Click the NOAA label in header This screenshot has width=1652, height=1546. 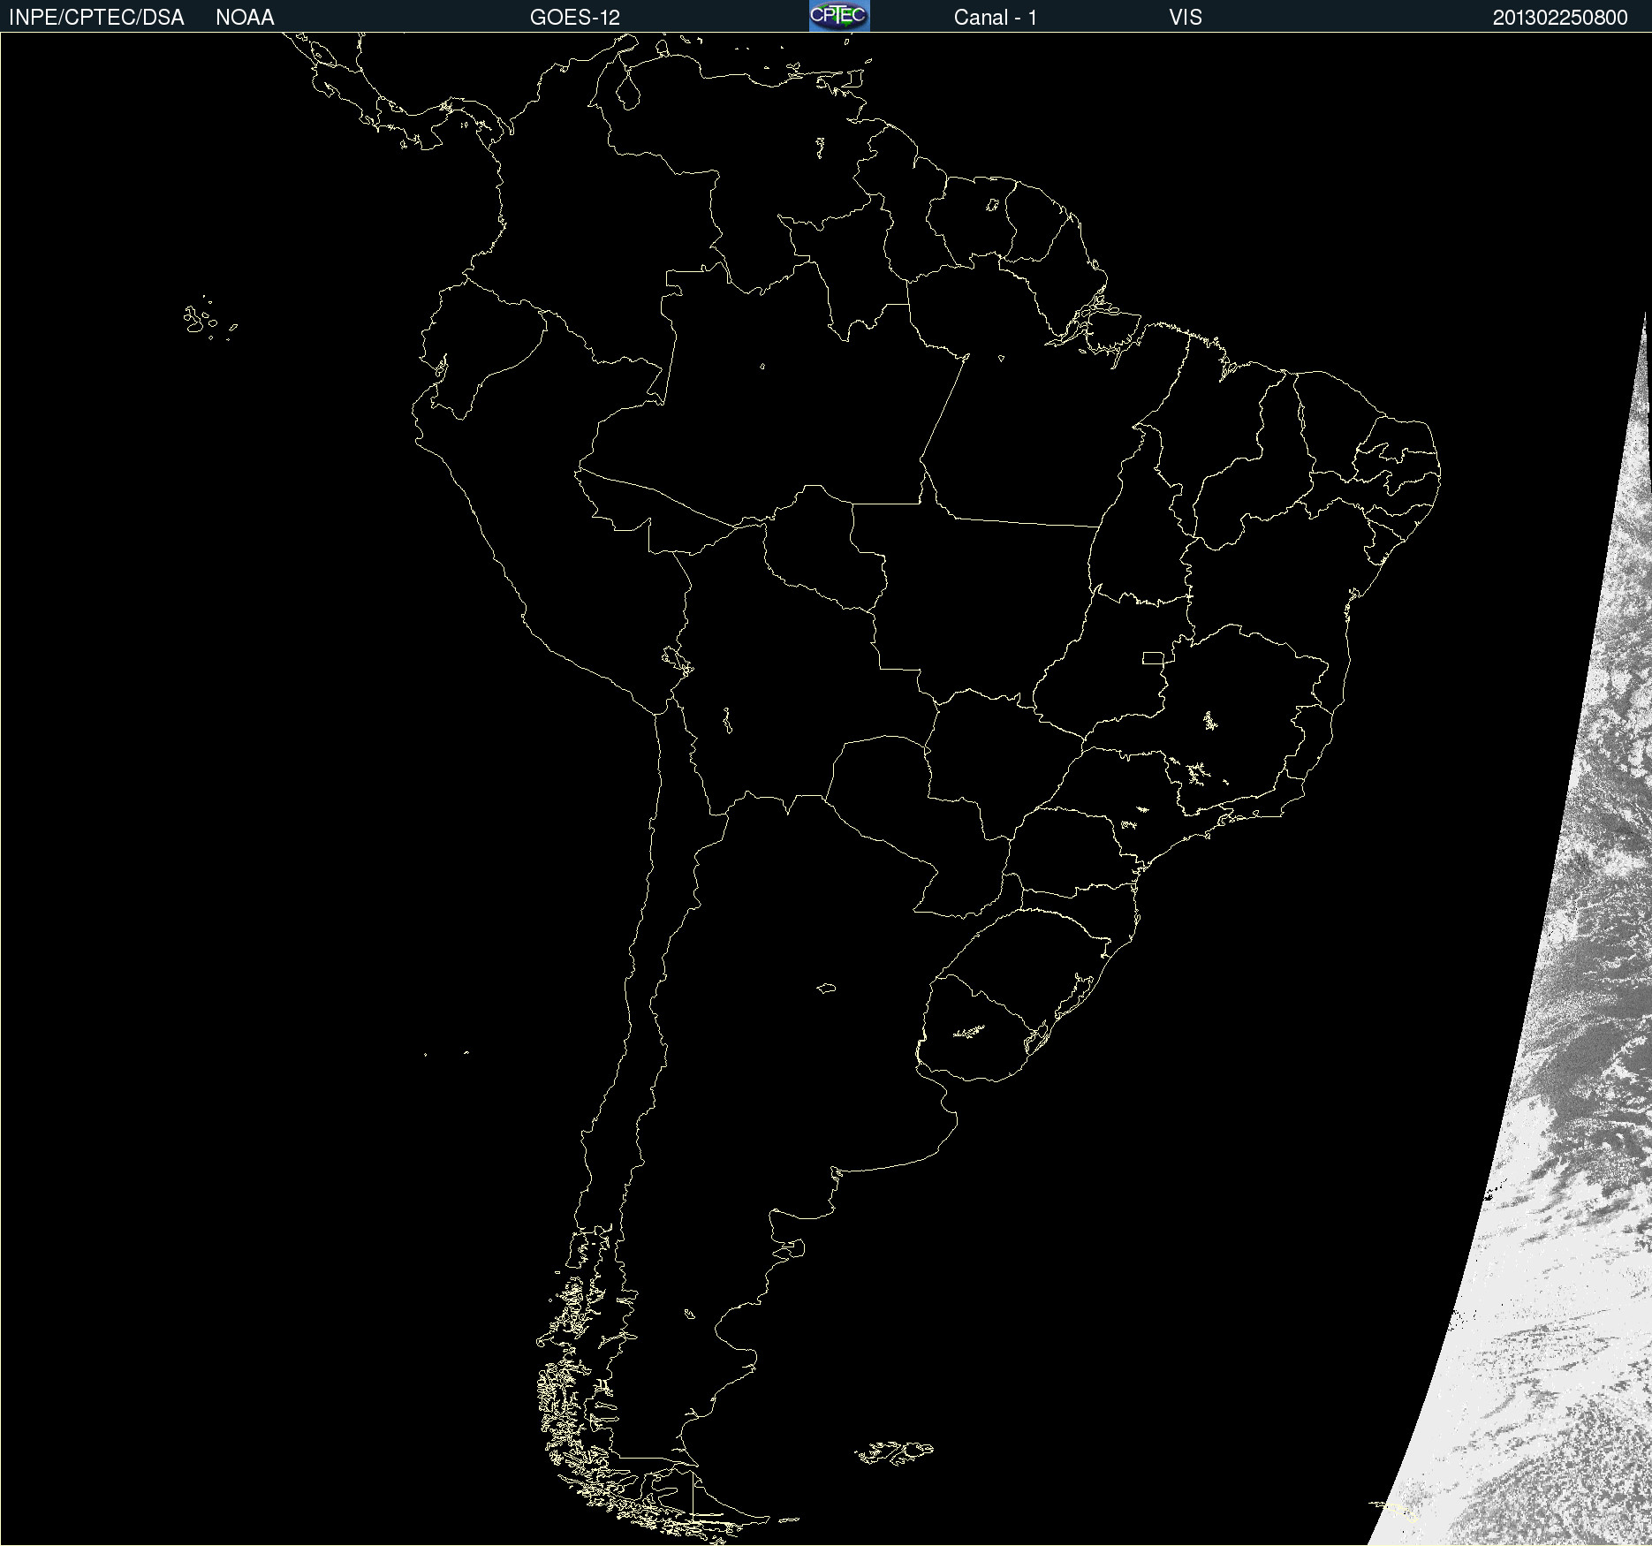click(x=245, y=18)
